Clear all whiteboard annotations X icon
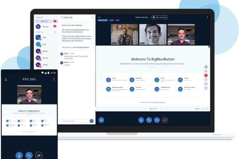This screenshot has width=239, height=159. click(206, 84)
